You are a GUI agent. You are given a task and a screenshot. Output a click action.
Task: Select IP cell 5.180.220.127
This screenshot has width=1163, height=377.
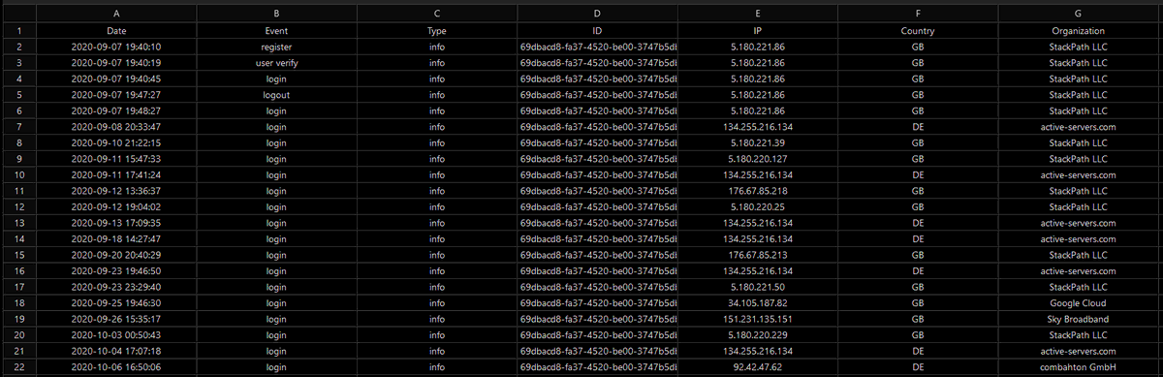point(757,159)
